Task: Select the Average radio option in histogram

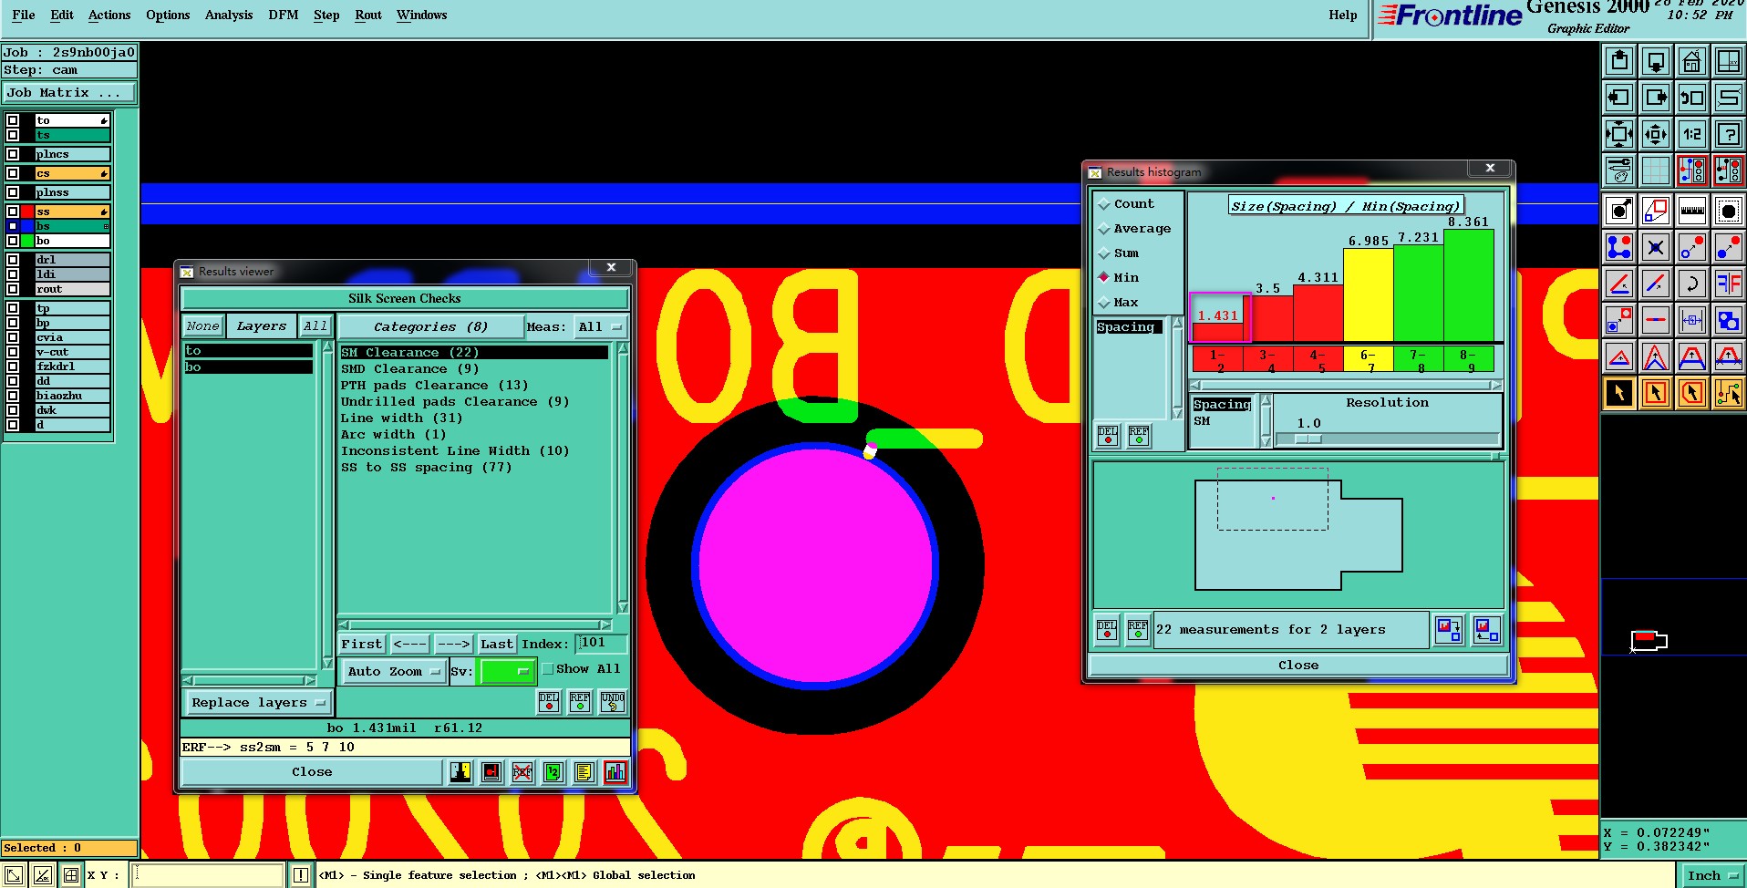Action: 1104,229
